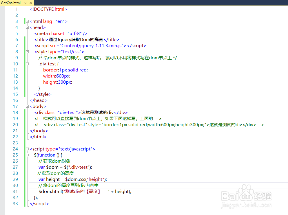Click the comment // 获取dom的高度

[55, 173]
